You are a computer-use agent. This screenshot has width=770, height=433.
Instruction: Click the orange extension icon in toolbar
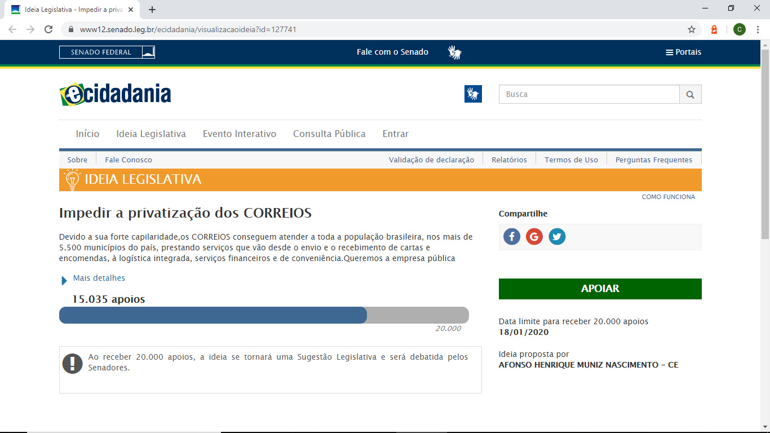[x=714, y=29]
